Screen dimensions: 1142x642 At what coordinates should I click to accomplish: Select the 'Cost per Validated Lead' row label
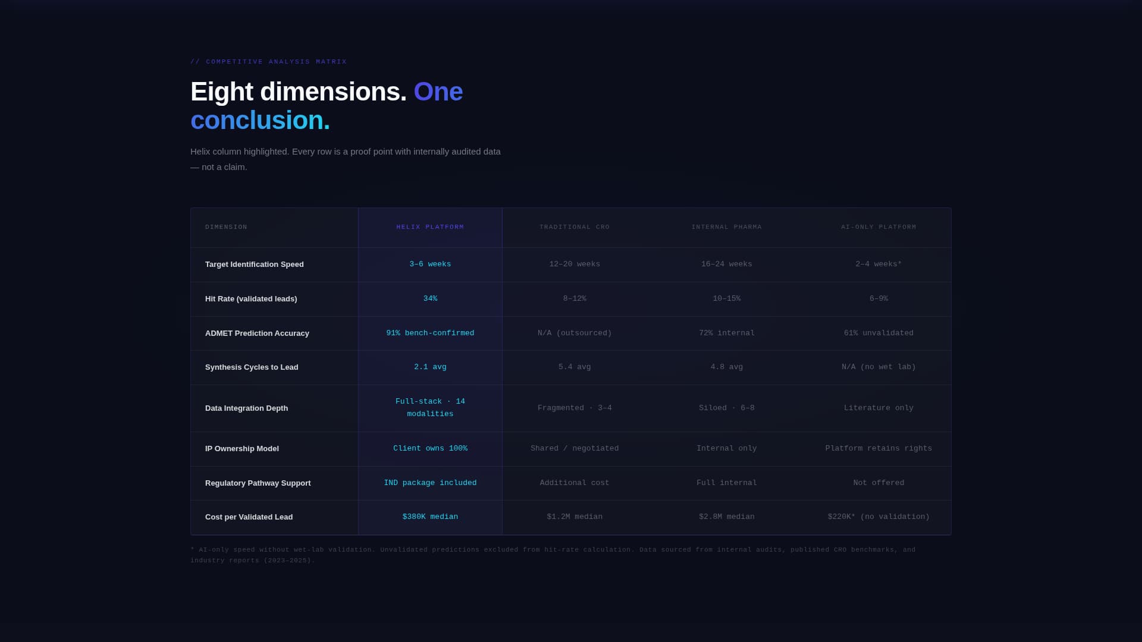pos(249,517)
